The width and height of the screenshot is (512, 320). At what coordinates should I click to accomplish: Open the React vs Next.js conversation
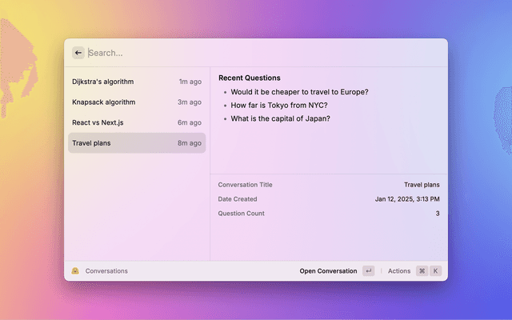click(136, 122)
